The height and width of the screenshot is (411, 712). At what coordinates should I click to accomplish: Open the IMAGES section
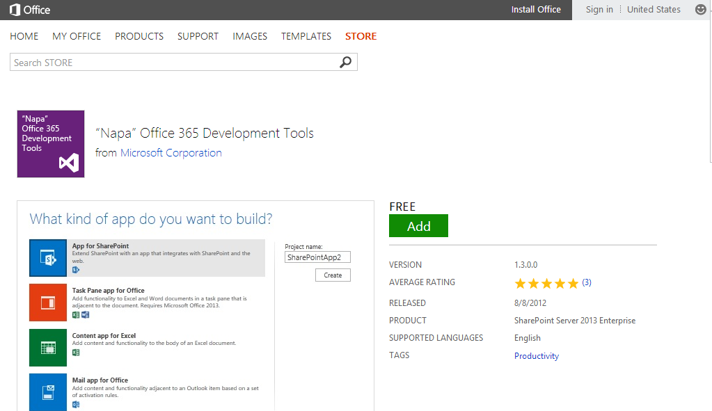(x=250, y=36)
